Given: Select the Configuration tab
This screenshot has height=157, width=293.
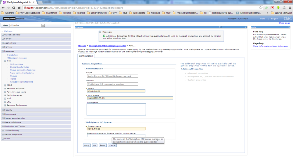Looking at the screenshot, I should [86, 56].
